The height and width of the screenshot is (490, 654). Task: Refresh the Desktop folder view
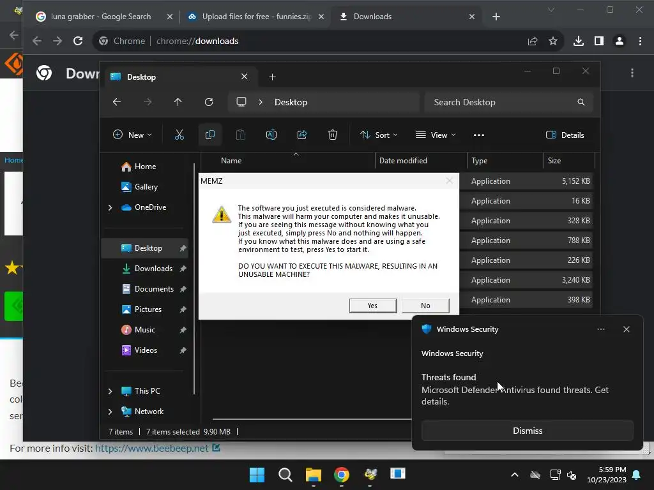(209, 102)
